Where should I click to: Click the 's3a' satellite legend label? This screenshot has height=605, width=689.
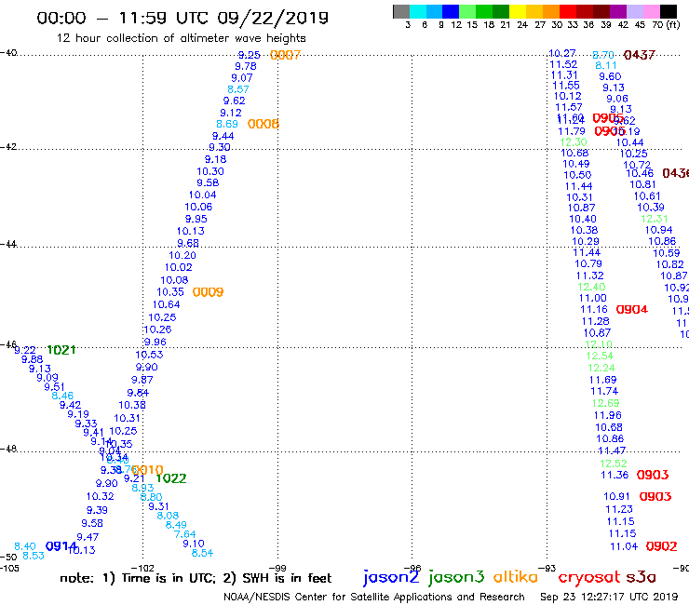641,577
